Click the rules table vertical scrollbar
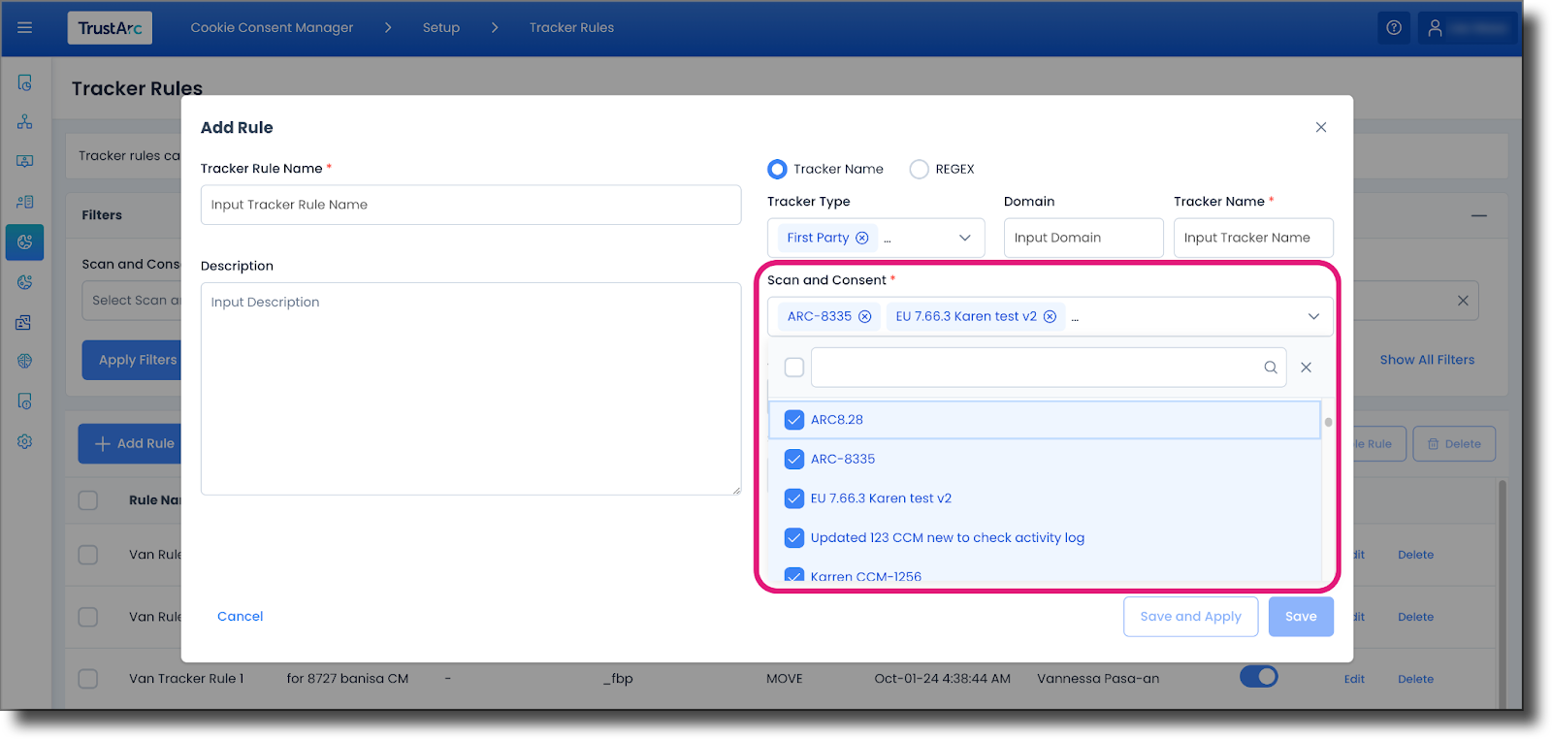 click(x=1503, y=594)
